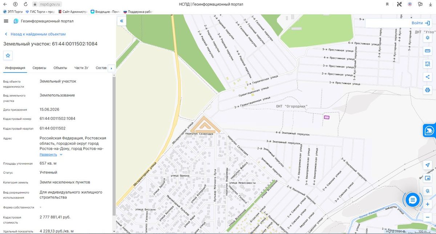Expand full address with Развернуть
Viewport: 436px width, 234px height.
(51, 155)
